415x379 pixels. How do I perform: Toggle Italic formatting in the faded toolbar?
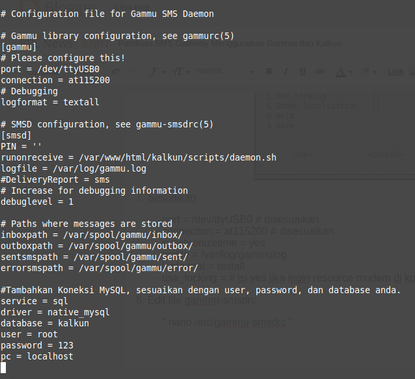pos(284,72)
